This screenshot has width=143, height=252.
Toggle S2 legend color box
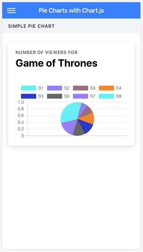click(55, 88)
